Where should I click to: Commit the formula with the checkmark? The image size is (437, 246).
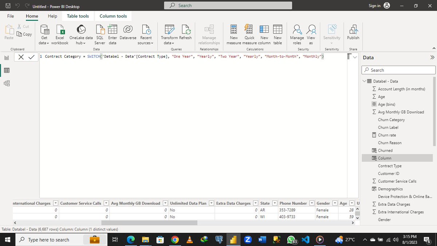[31, 57]
